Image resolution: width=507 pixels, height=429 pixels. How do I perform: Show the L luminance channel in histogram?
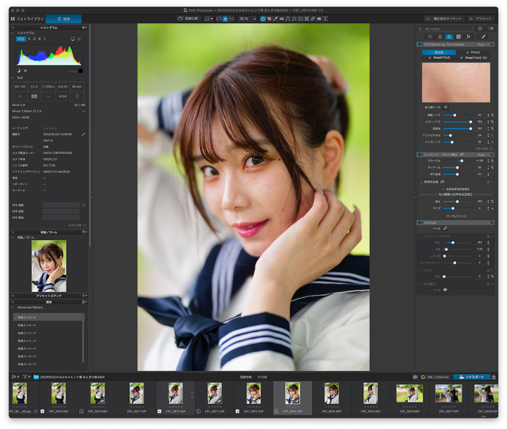(x=44, y=39)
